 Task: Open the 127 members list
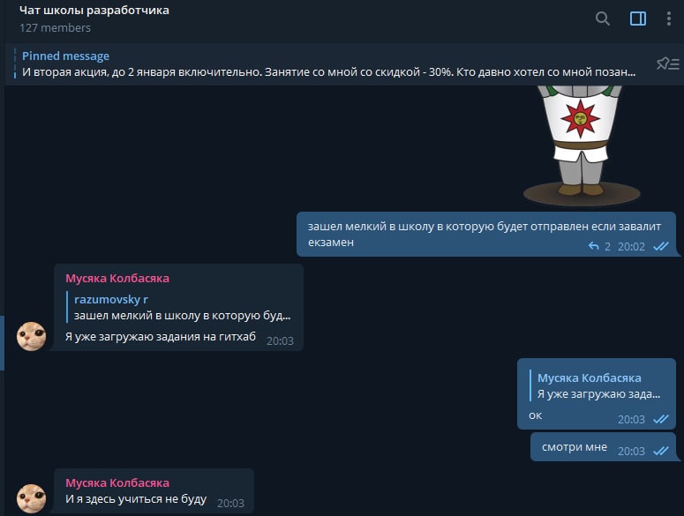[x=55, y=28]
